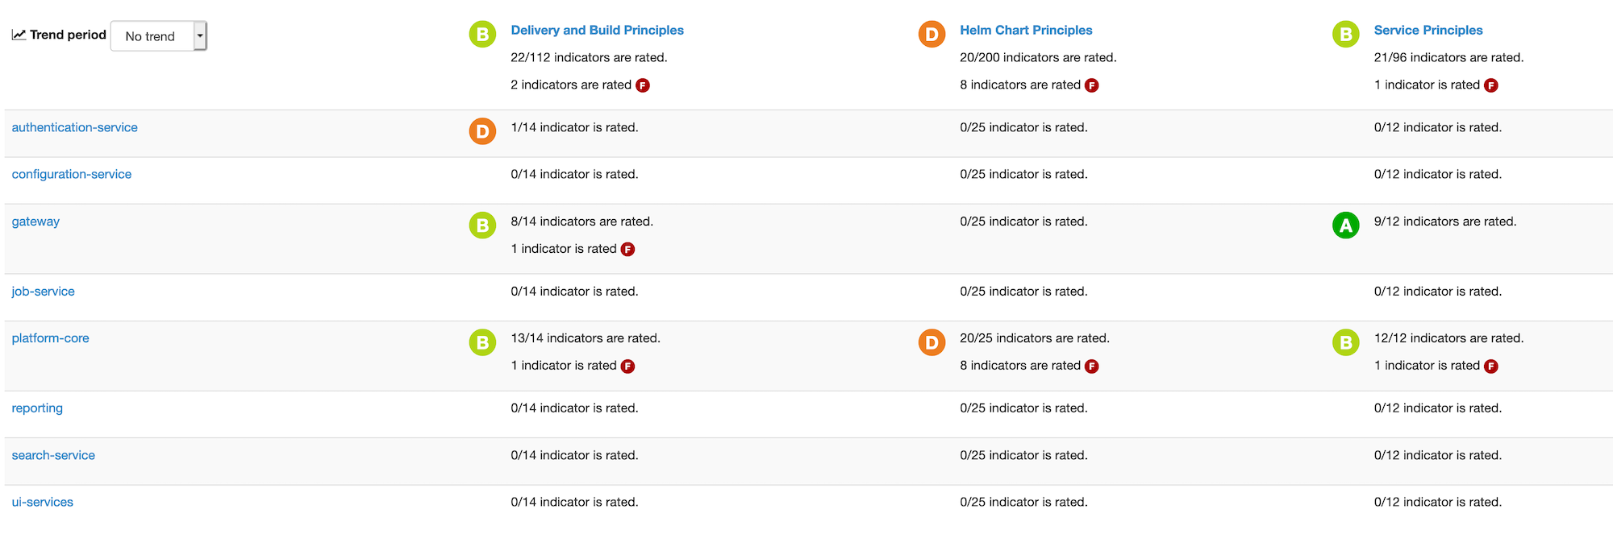Click the B rating badge beside Service Principles
The width and height of the screenshot is (1613, 534).
coord(1345,35)
